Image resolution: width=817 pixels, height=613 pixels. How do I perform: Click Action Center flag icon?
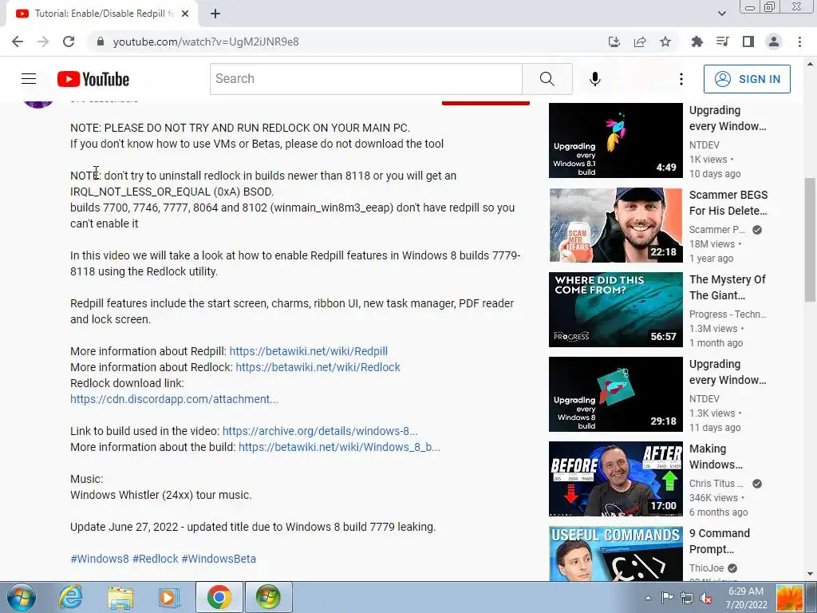pyautogui.click(x=667, y=598)
